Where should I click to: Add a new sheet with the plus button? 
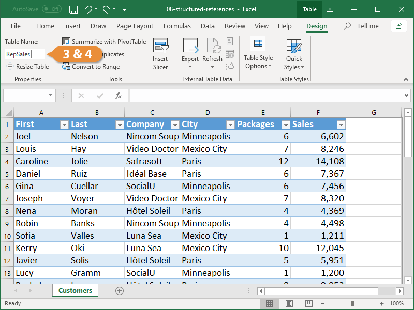119,291
